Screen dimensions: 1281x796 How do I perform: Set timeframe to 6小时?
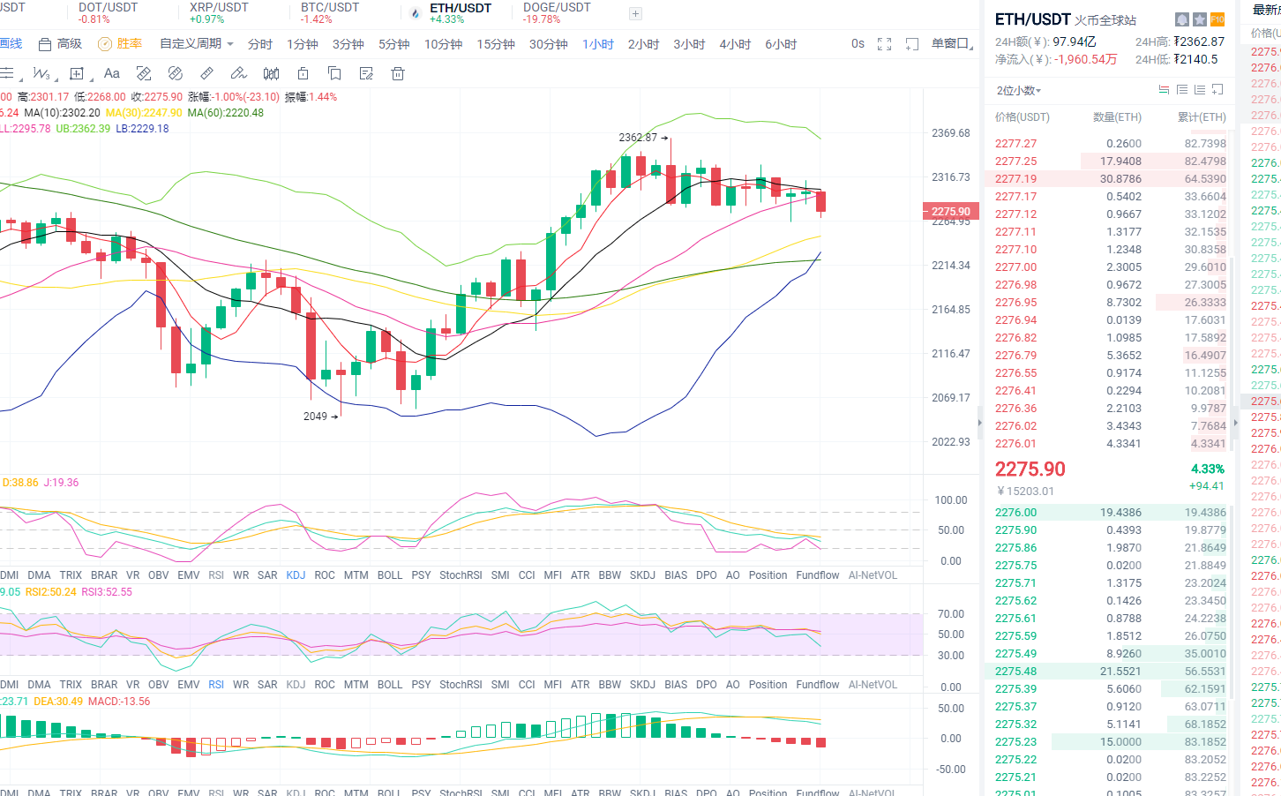[x=781, y=44]
